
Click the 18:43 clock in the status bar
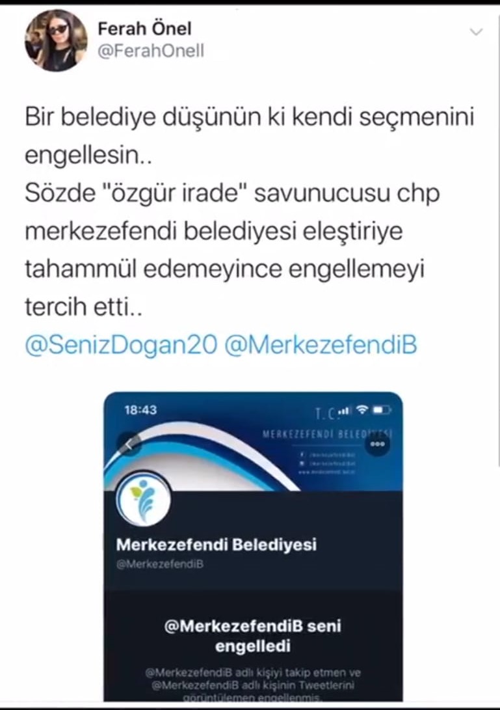coord(140,410)
